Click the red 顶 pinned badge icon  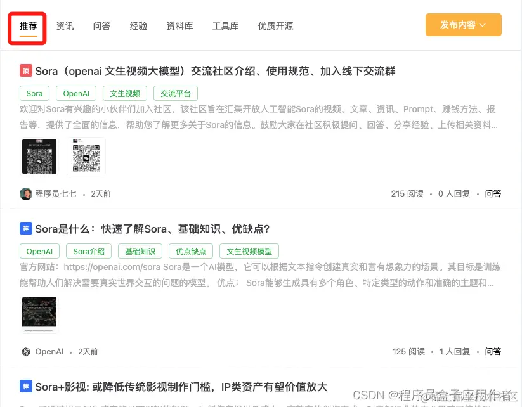coord(25,70)
